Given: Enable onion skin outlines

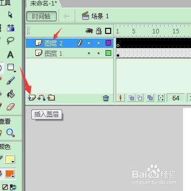Looking at the screenshot, I should coord(139,98).
